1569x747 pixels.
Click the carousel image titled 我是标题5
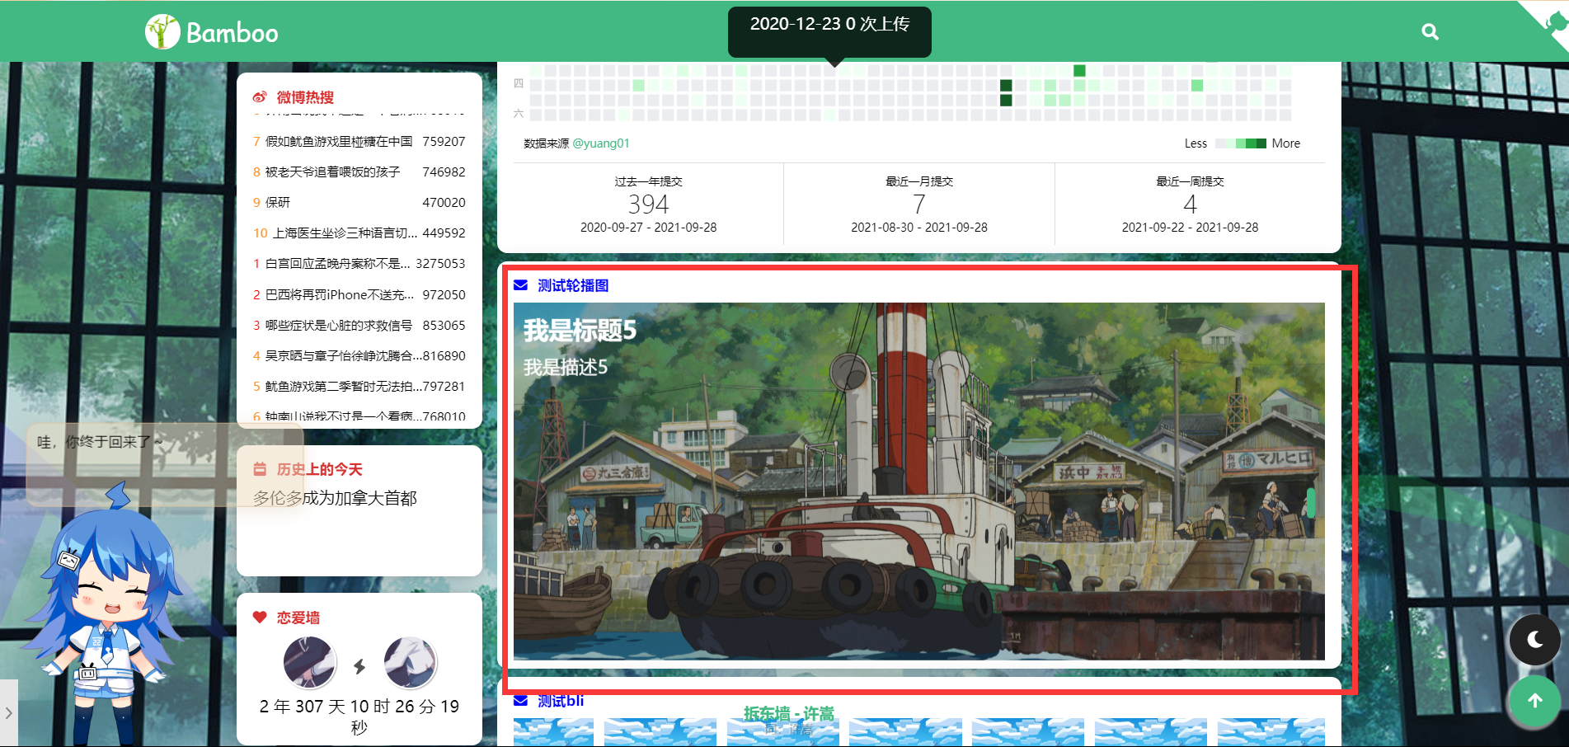(x=918, y=482)
